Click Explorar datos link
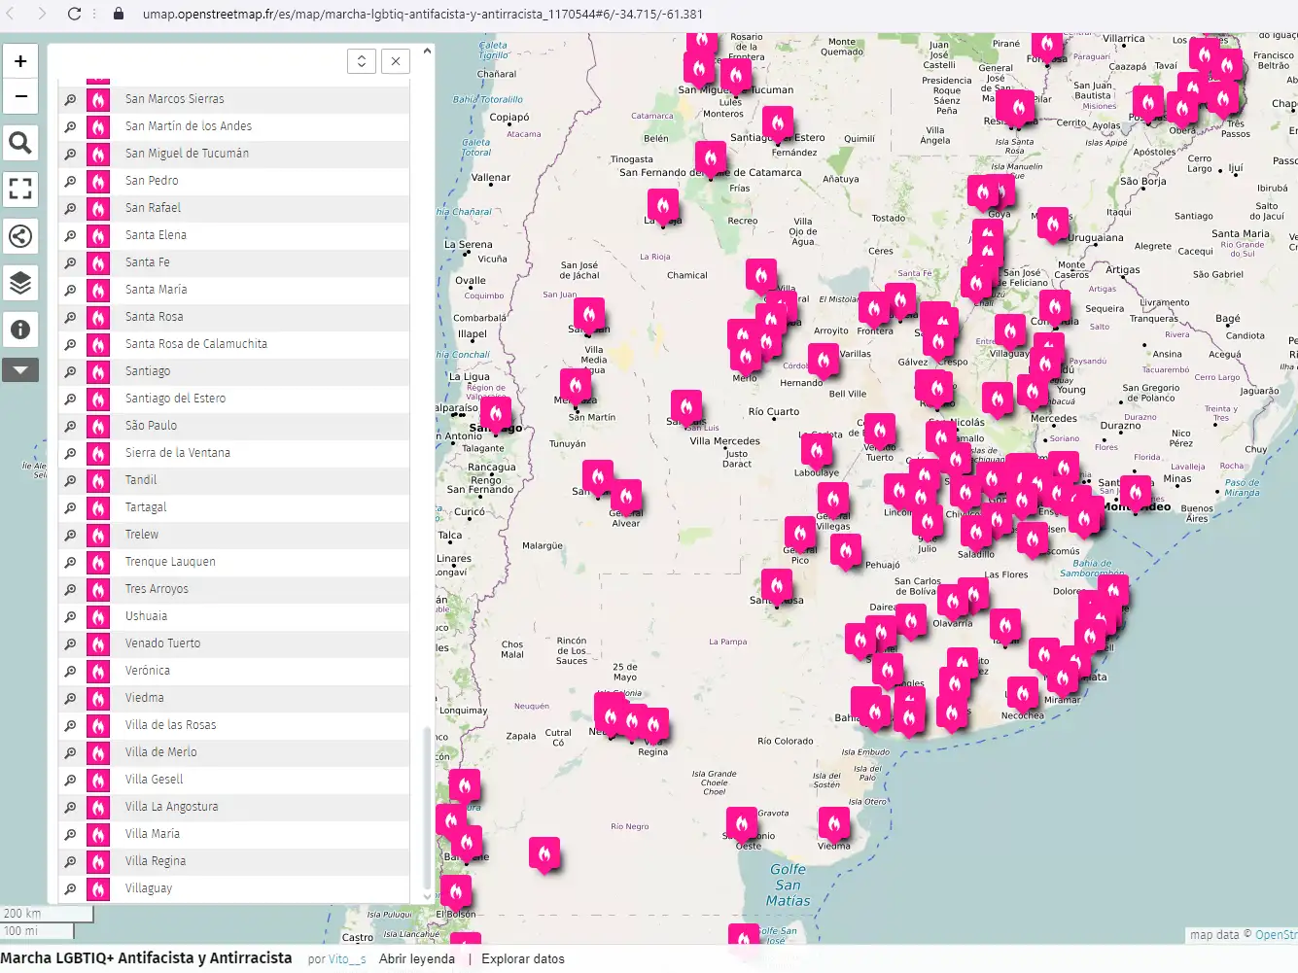Screen dimensions: 1298x973 (x=523, y=958)
